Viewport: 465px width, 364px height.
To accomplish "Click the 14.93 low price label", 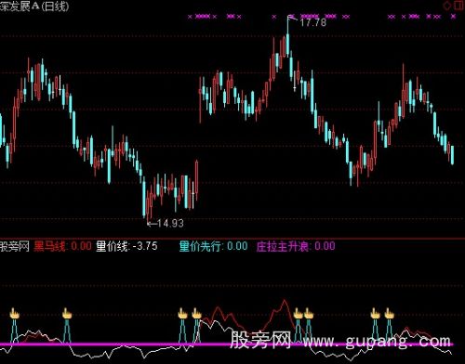I will coord(170,223).
